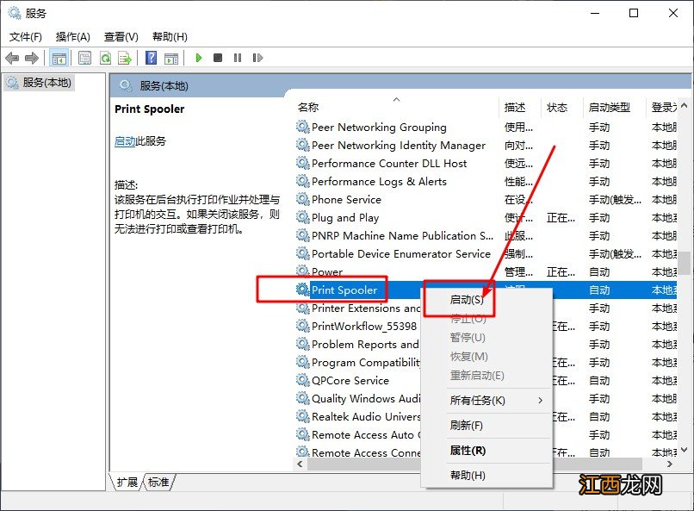694x511 pixels.
Task: Click the Back navigation arrow
Action: tap(11, 58)
